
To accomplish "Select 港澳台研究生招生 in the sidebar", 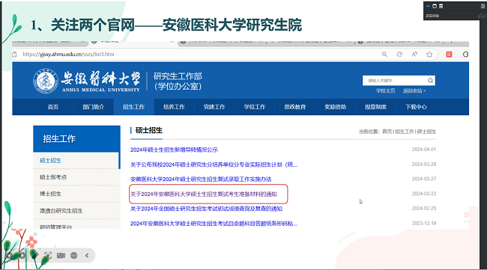I will [x=76, y=211].
